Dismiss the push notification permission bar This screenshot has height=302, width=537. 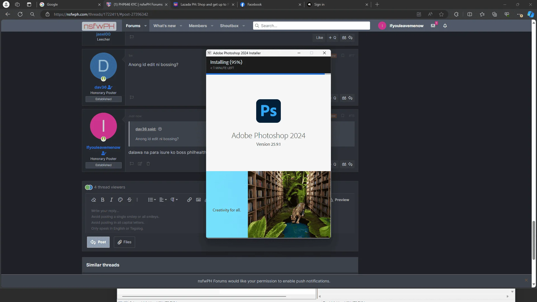pos(526,280)
